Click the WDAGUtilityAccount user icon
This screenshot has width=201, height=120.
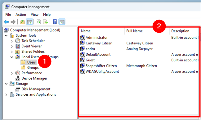(x=83, y=71)
